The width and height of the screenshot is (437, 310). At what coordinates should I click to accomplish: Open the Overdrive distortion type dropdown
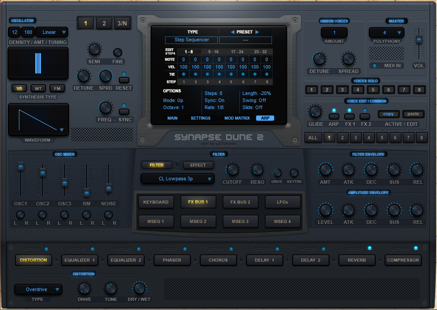[38, 289]
